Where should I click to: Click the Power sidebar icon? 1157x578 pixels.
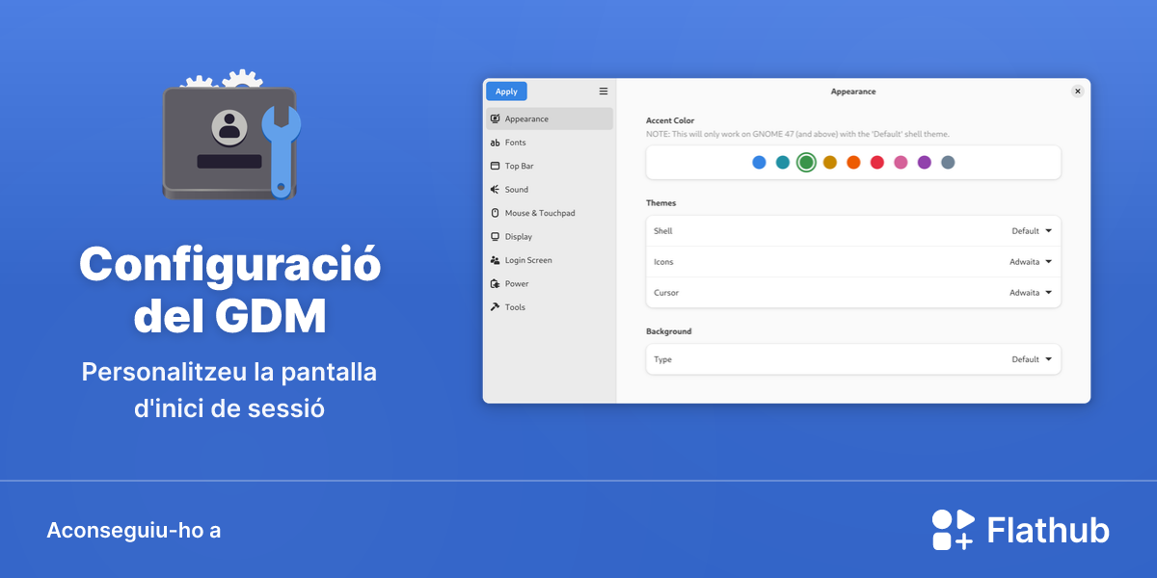[495, 284]
